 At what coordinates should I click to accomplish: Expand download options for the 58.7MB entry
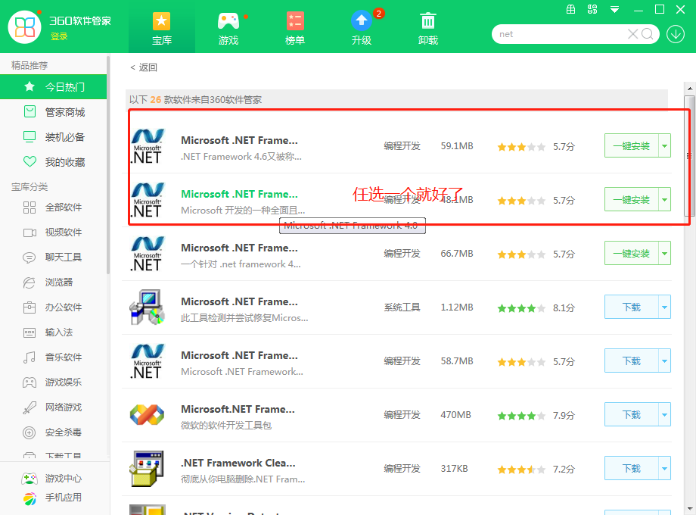click(x=664, y=360)
